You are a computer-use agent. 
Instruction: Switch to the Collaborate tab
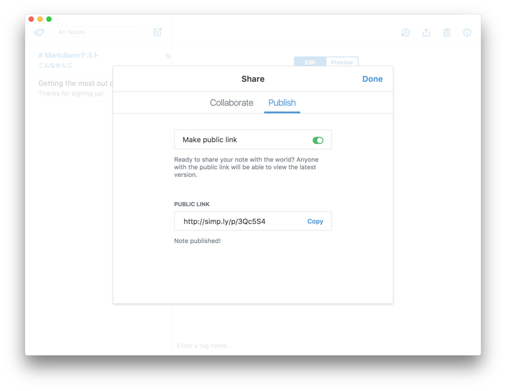tap(232, 103)
